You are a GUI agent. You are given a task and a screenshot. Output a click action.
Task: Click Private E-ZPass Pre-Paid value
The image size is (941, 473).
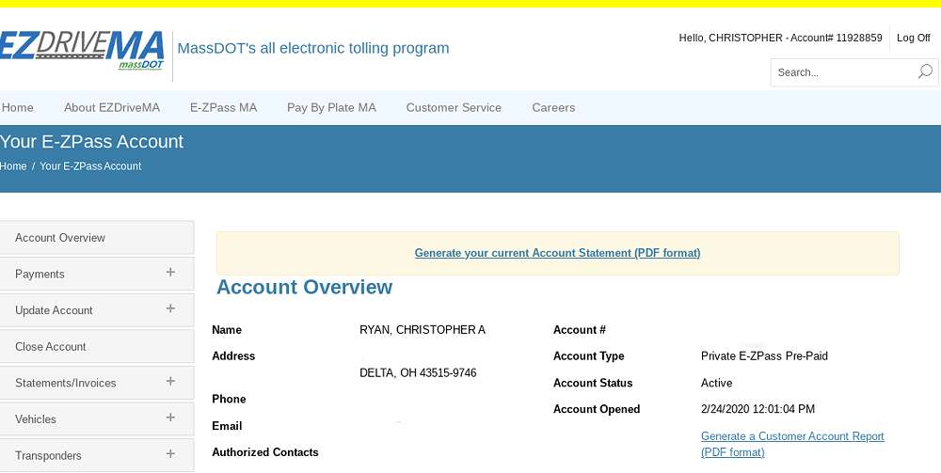coord(764,356)
